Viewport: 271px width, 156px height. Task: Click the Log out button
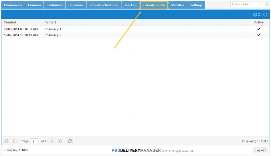260,150
